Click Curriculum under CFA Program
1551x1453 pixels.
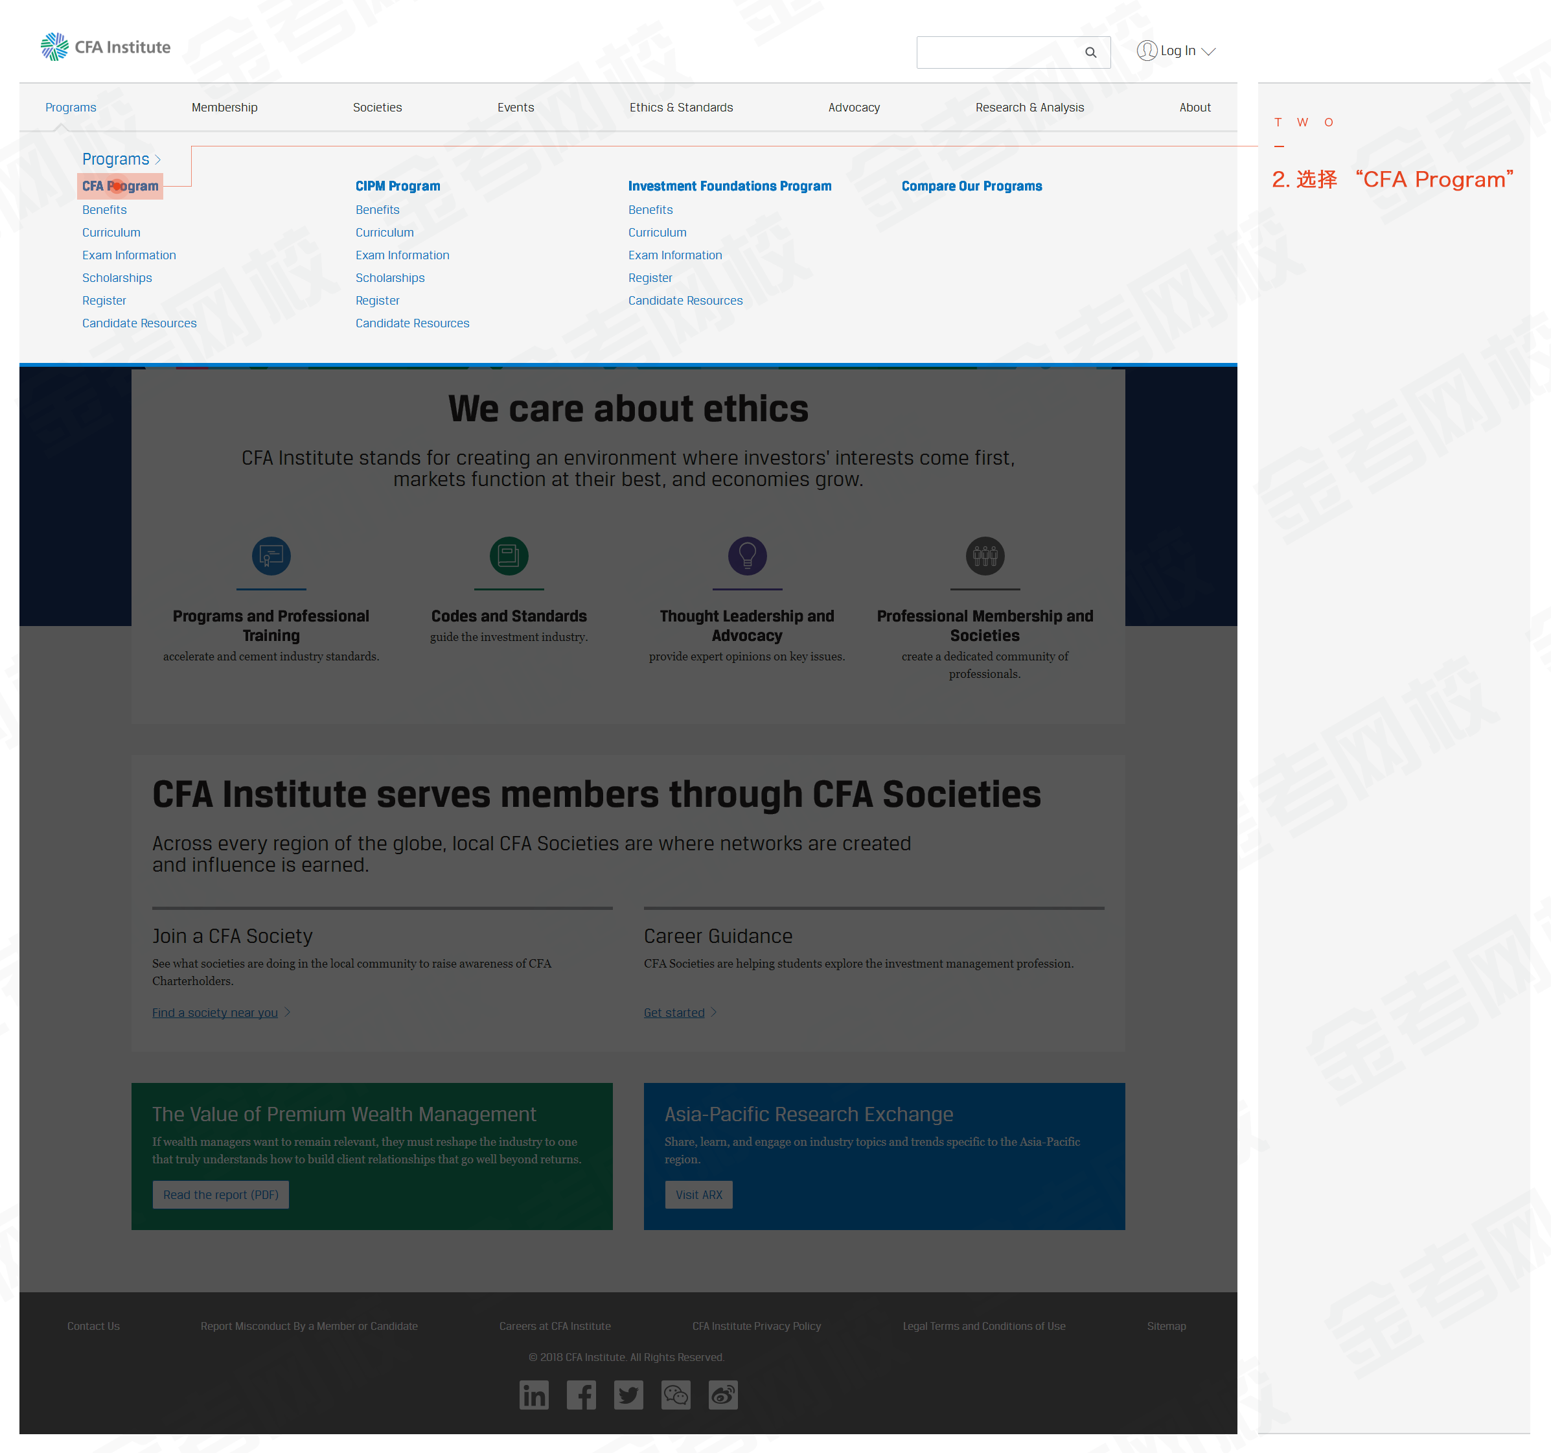pyautogui.click(x=111, y=232)
